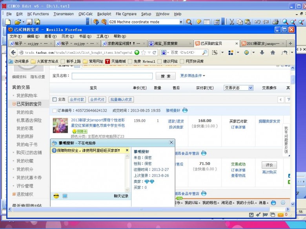
Task: Click Redo icon in CIMCO toolbar
Action: pyautogui.click(x=266, y=22)
